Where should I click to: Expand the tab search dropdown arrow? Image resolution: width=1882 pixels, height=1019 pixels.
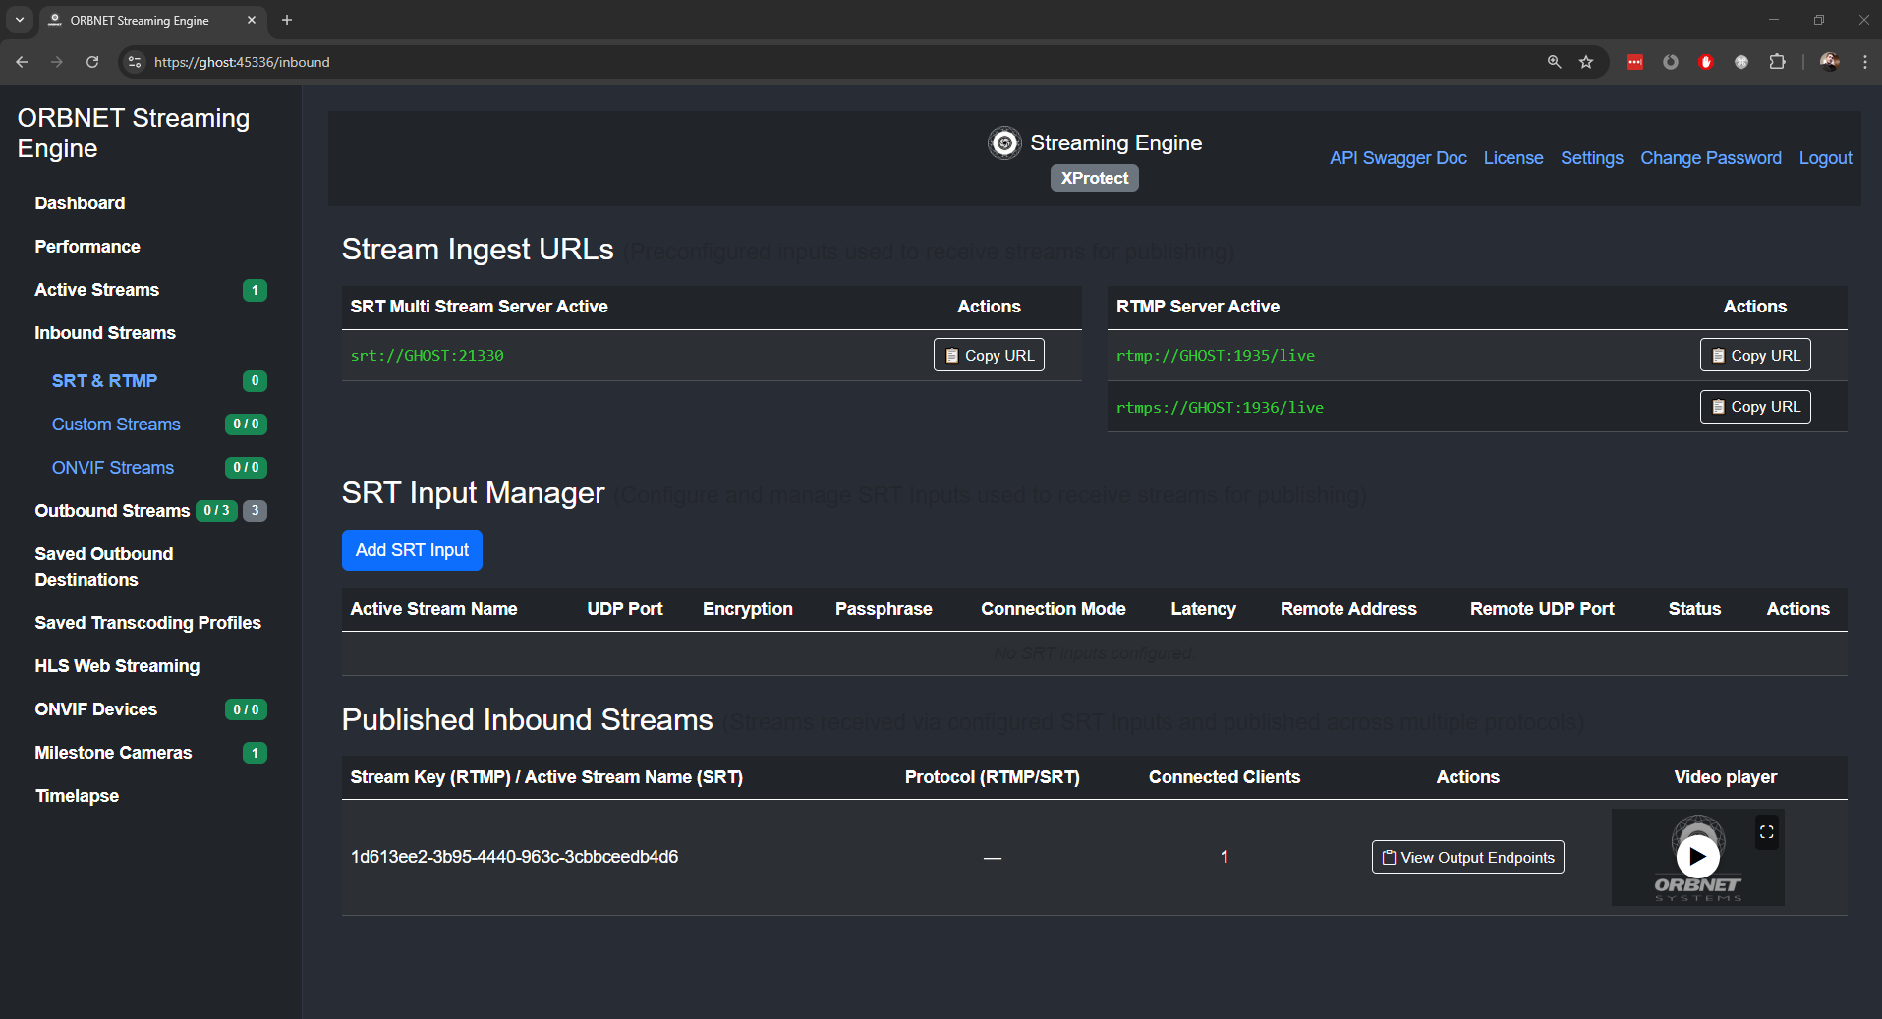20,20
